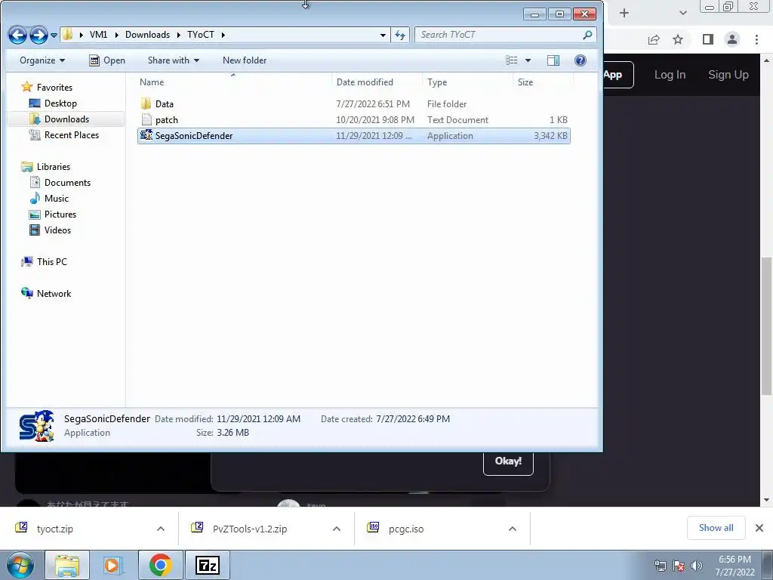Open the Pictures library
The height and width of the screenshot is (580, 773).
coord(60,214)
